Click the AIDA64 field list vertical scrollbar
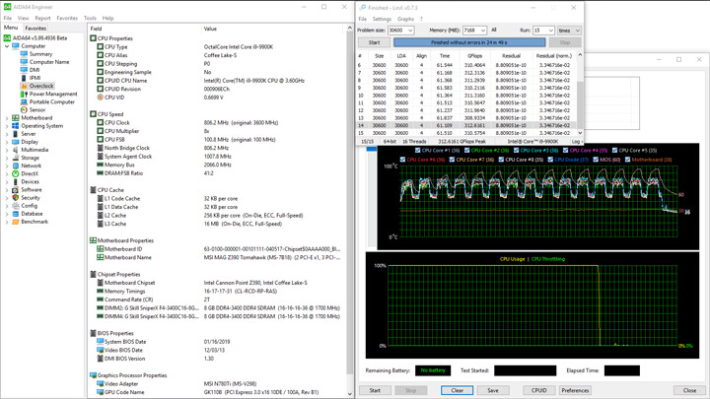This screenshot has height=399, width=710. tap(349, 211)
